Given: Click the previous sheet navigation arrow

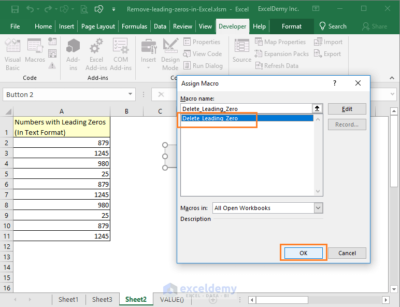Looking at the screenshot, I should click(x=15, y=300).
